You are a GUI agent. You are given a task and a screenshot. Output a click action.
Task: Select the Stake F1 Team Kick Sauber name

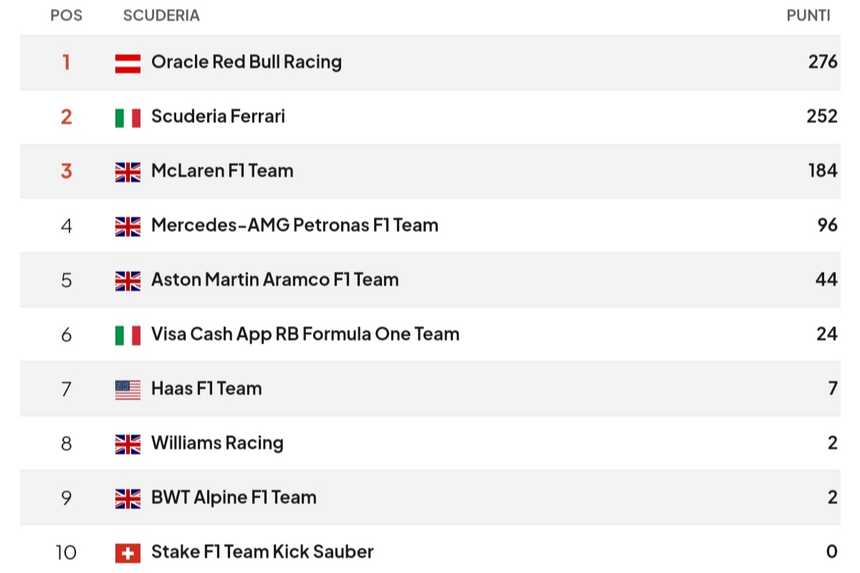262,552
